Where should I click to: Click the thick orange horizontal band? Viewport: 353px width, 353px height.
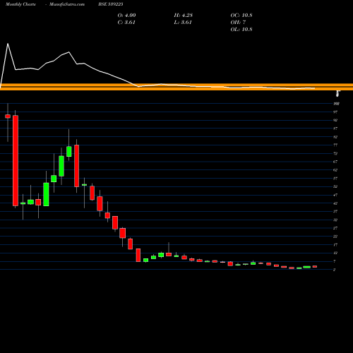176,87
